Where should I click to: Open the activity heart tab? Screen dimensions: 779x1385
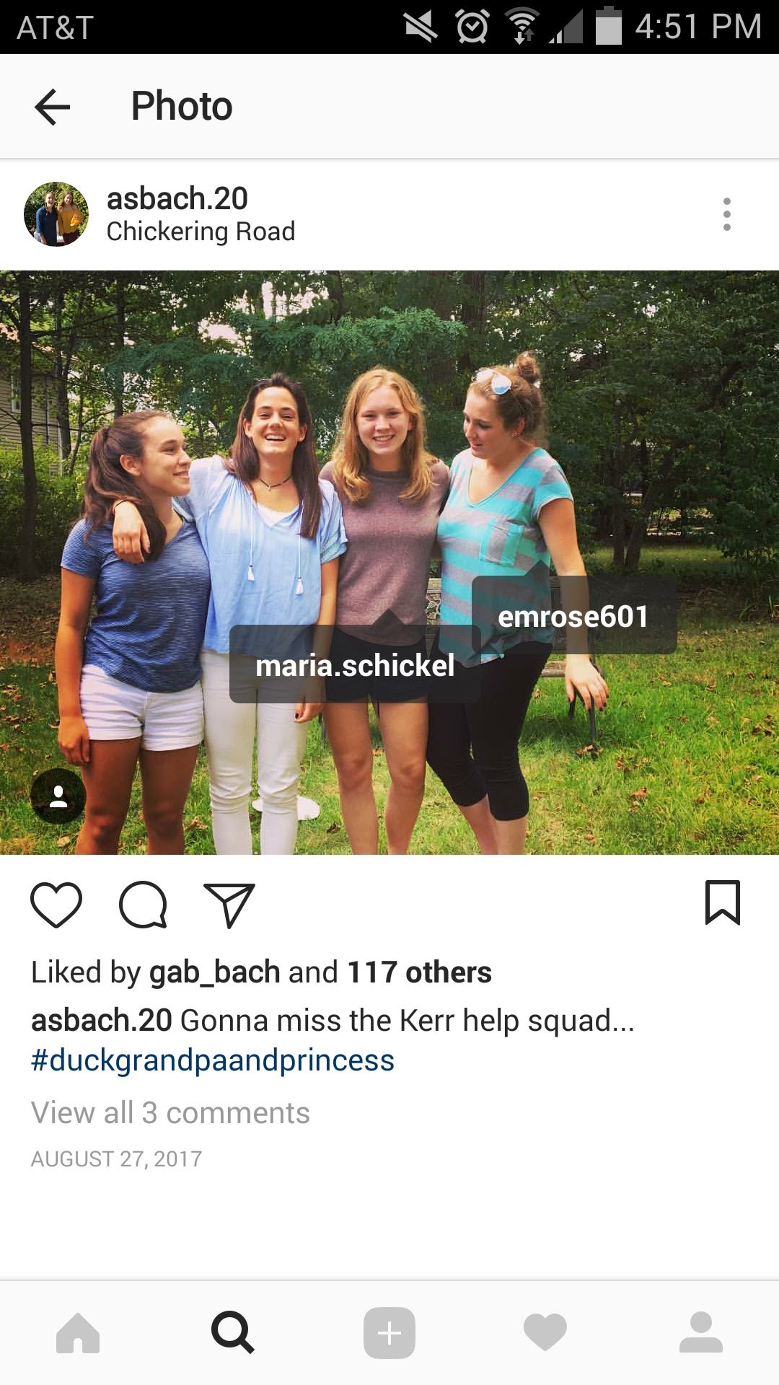coord(545,1332)
